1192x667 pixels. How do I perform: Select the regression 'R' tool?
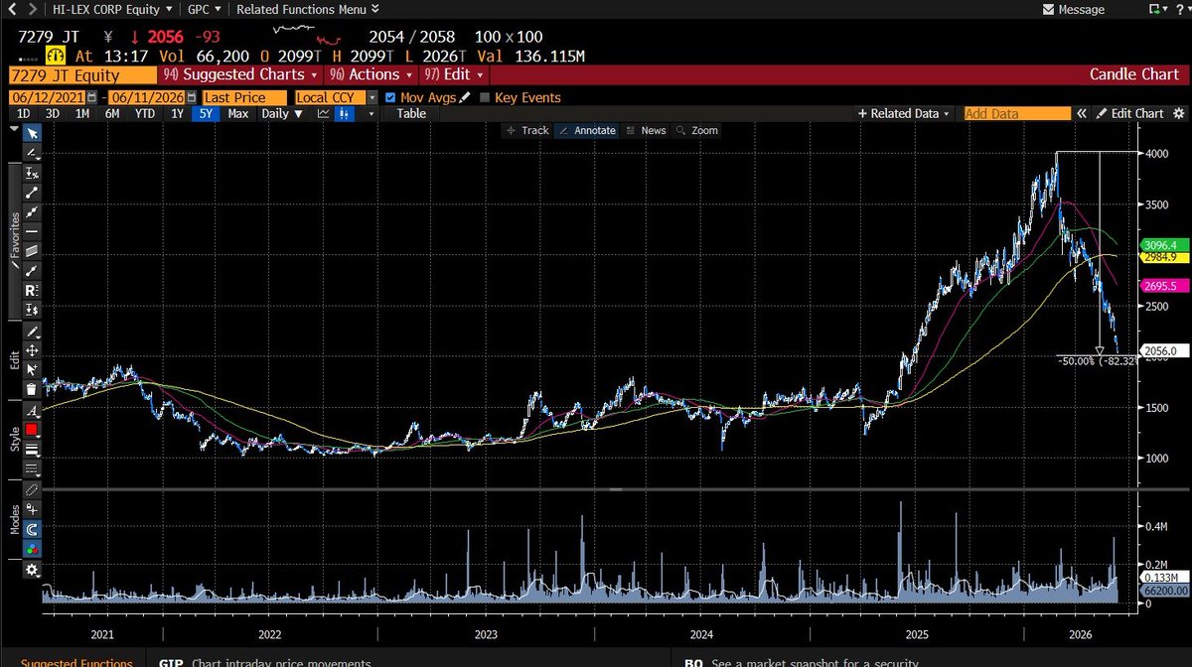click(32, 290)
